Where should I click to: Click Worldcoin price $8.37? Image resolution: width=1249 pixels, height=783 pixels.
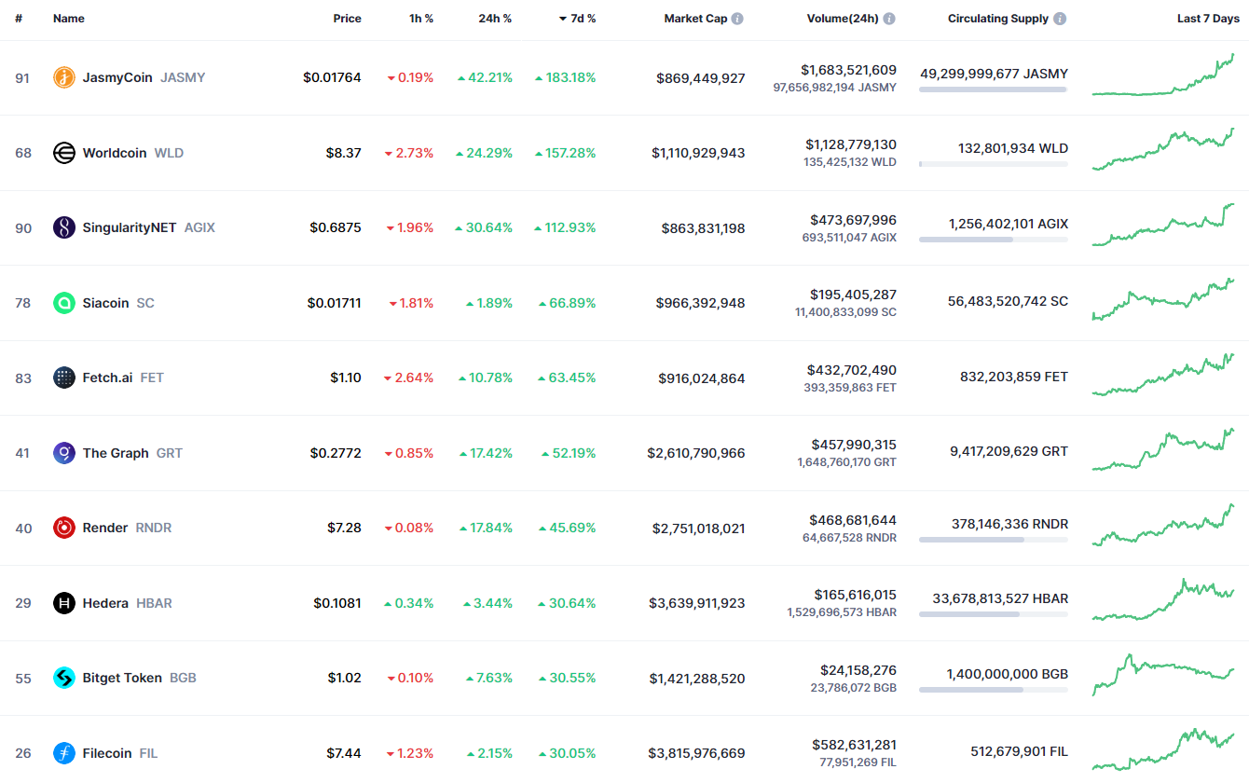[344, 153]
